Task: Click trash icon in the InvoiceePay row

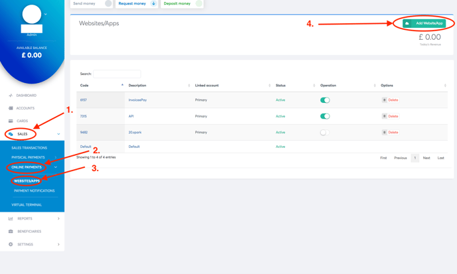Action: (385, 100)
